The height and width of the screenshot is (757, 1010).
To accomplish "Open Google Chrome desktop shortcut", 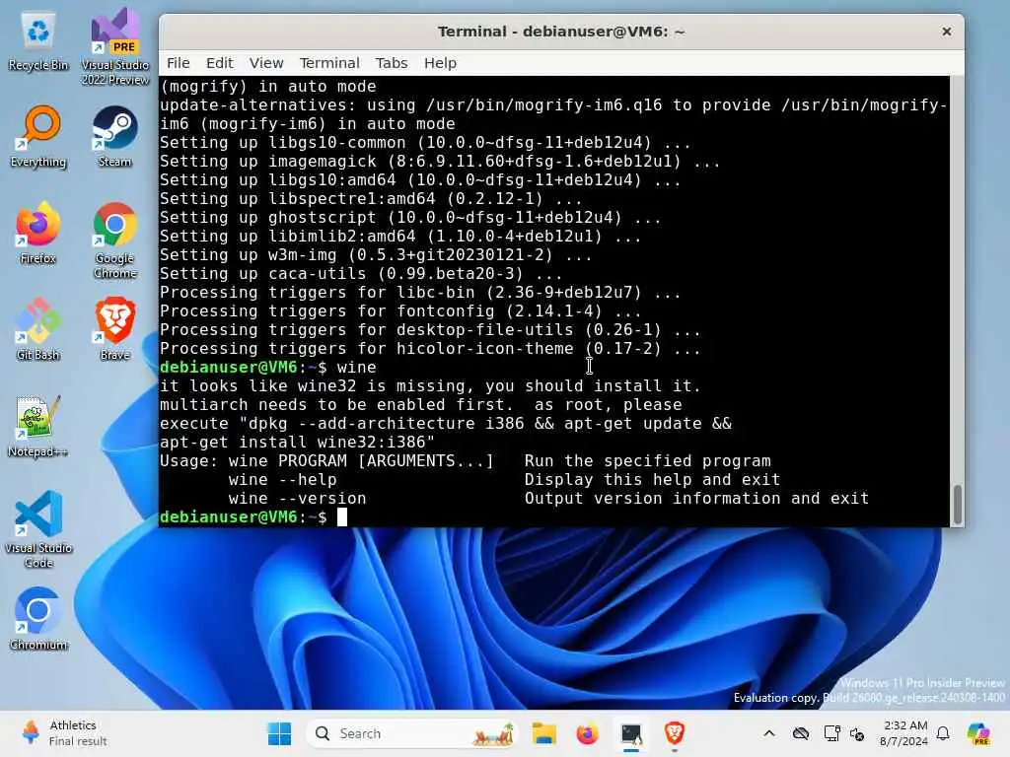I will coord(115,241).
